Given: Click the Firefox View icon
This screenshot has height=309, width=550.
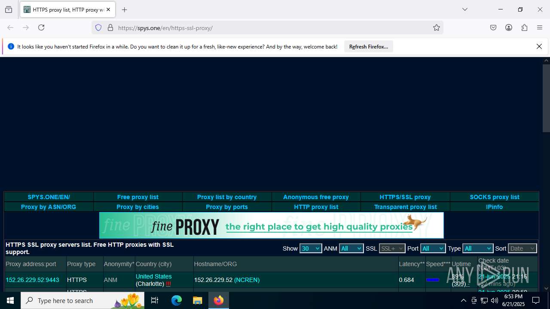Looking at the screenshot, I should (9, 9).
